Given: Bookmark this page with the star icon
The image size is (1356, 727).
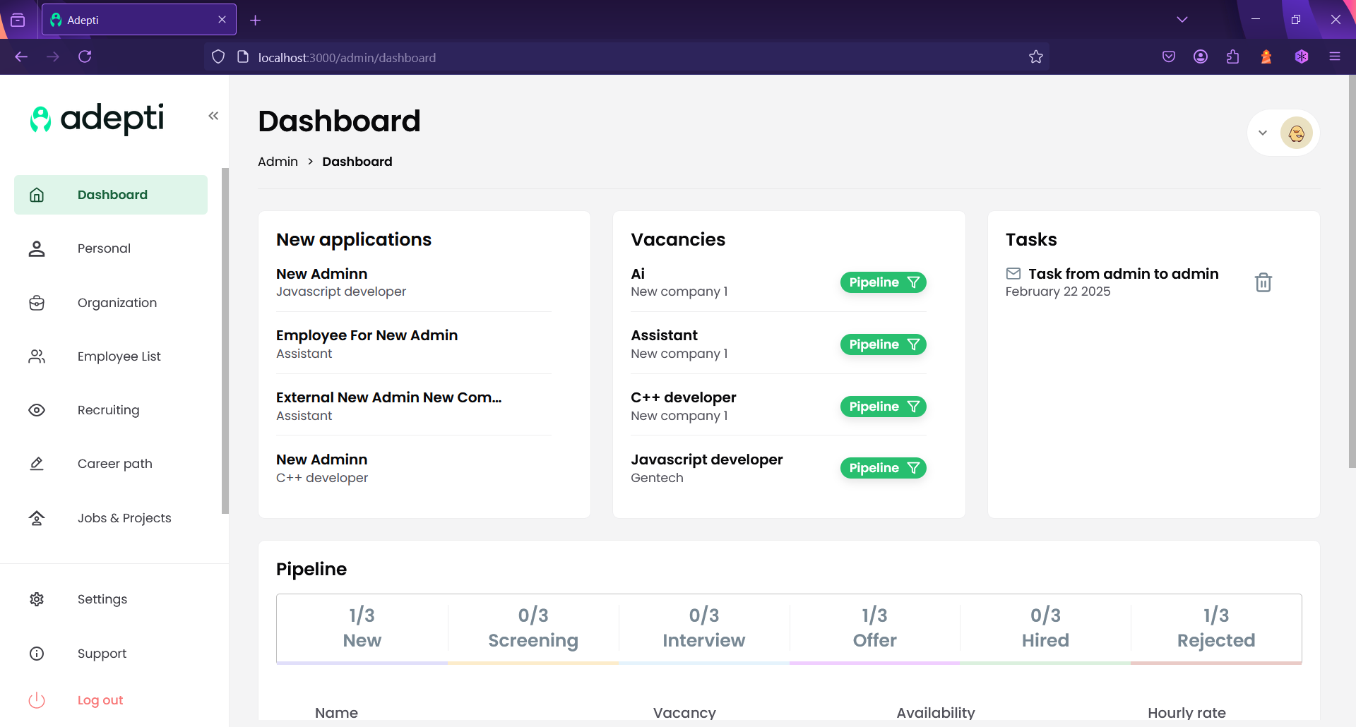Looking at the screenshot, I should click(x=1035, y=57).
